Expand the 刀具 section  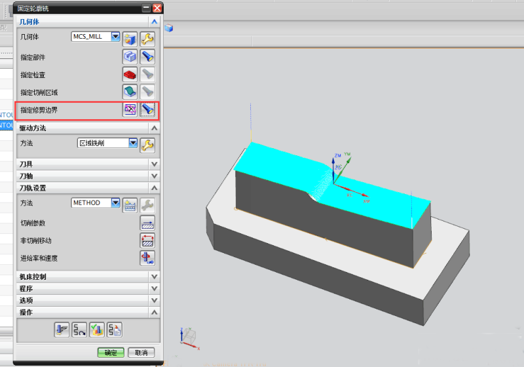(154, 164)
